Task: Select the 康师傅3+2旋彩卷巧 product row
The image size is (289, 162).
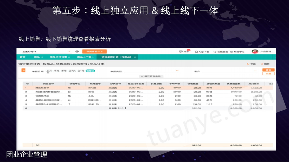Action: 147,104
